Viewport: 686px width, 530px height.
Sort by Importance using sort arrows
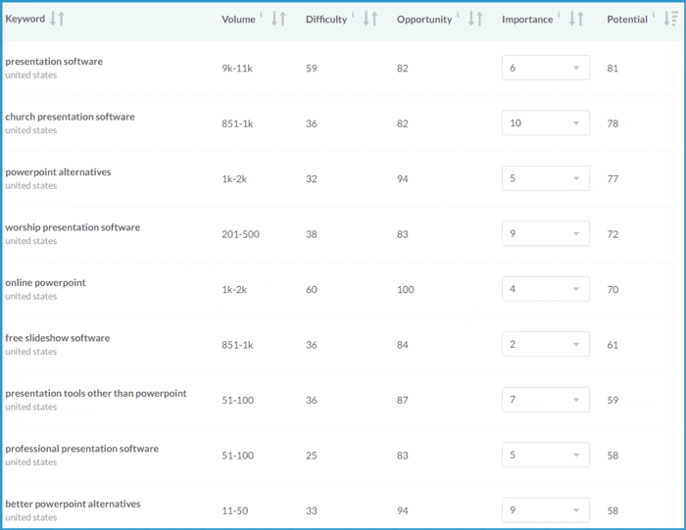point(576,19)
